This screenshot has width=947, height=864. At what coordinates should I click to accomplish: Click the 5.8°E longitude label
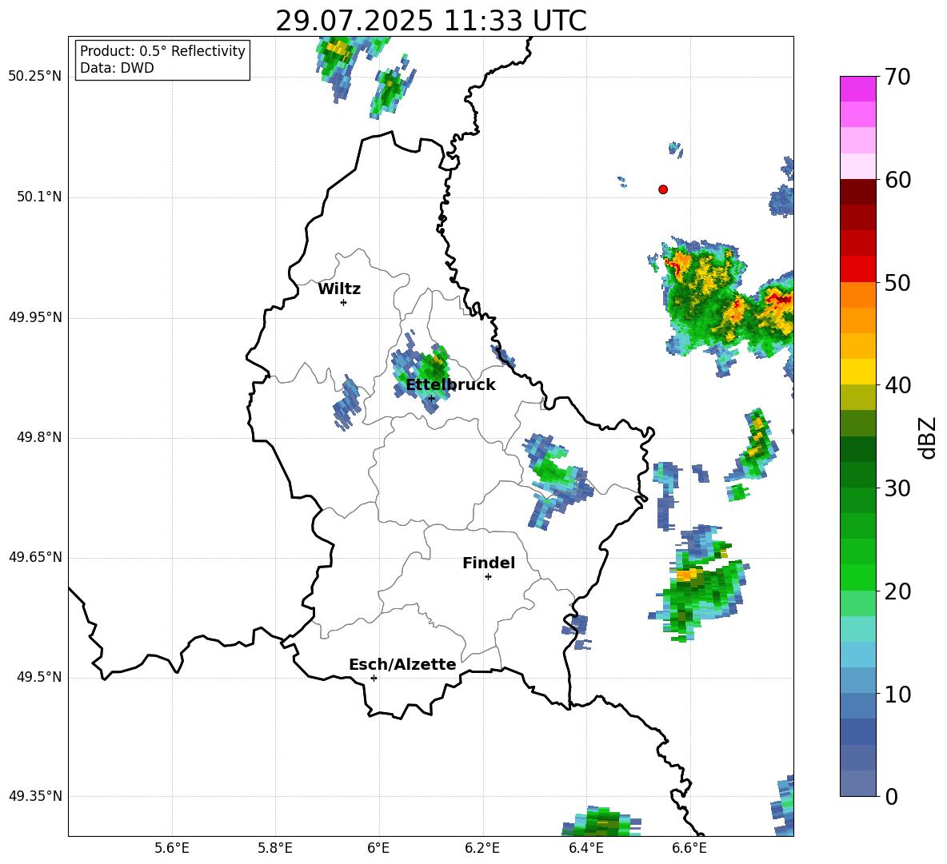tap(275, 848)
